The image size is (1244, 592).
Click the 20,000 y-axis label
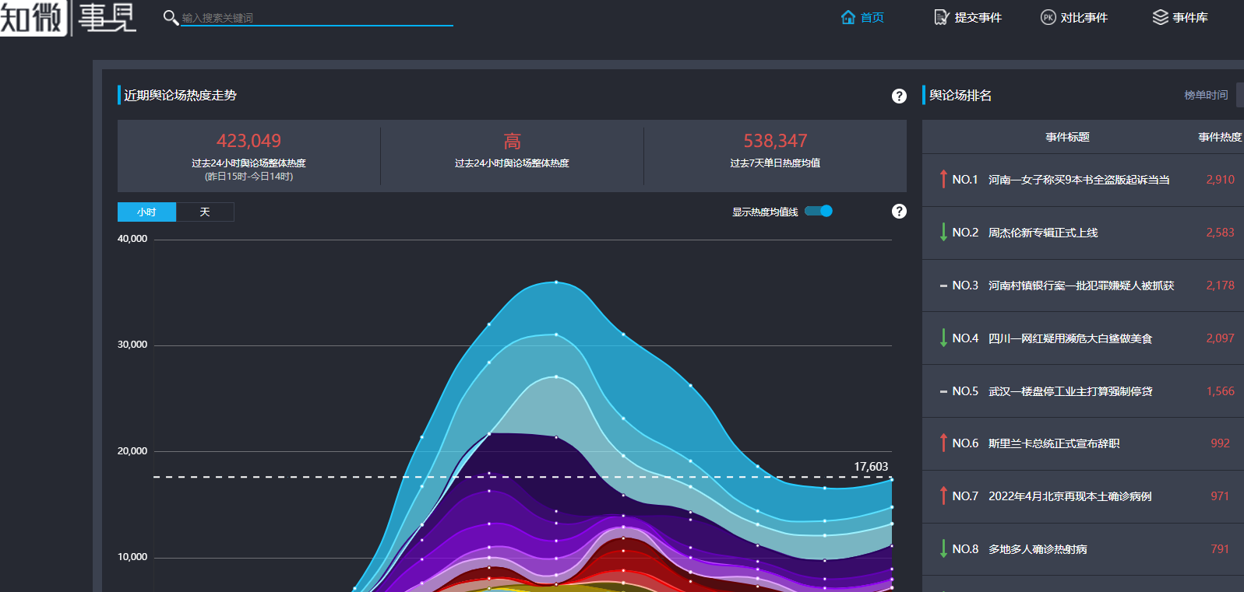tap(132, 451)
